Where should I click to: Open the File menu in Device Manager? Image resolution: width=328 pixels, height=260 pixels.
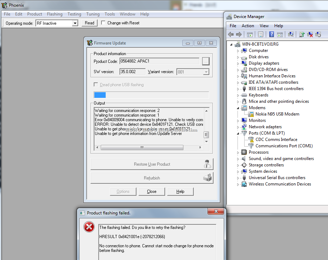coord(233,26)
